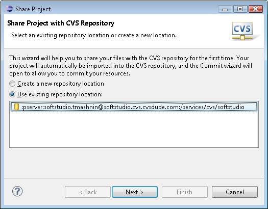268x209 pixels.
Task: Maximize the Share Project dialog
Action: (x=240, y=9)
